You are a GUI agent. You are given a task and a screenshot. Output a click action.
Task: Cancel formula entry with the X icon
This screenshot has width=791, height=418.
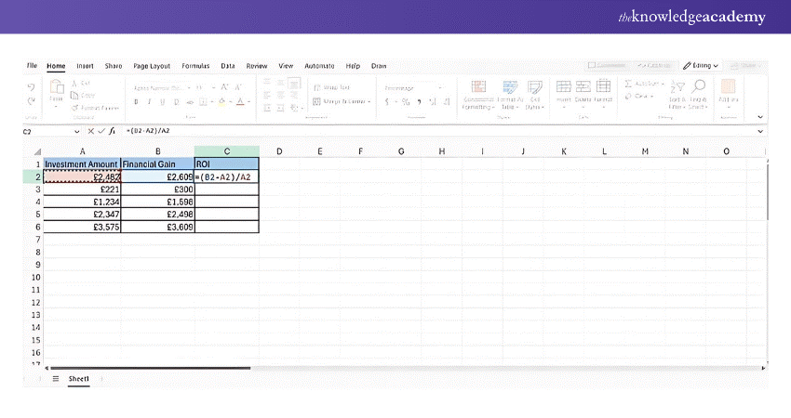(x=90, y=132)
